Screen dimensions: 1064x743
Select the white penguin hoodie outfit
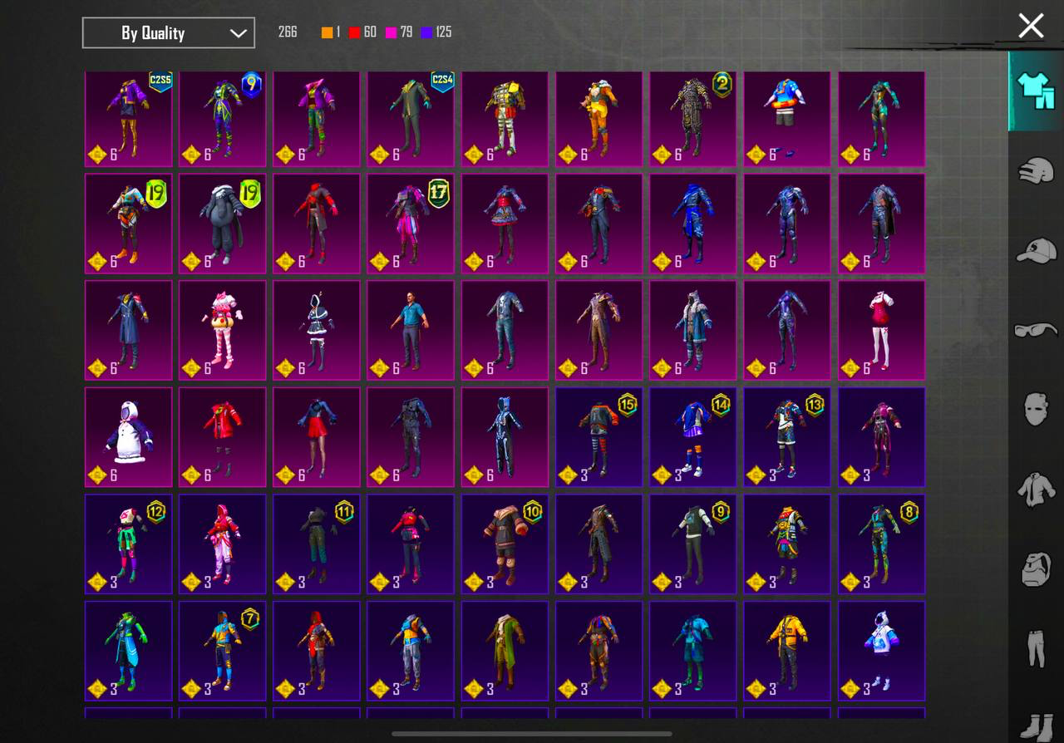(129, 436)
